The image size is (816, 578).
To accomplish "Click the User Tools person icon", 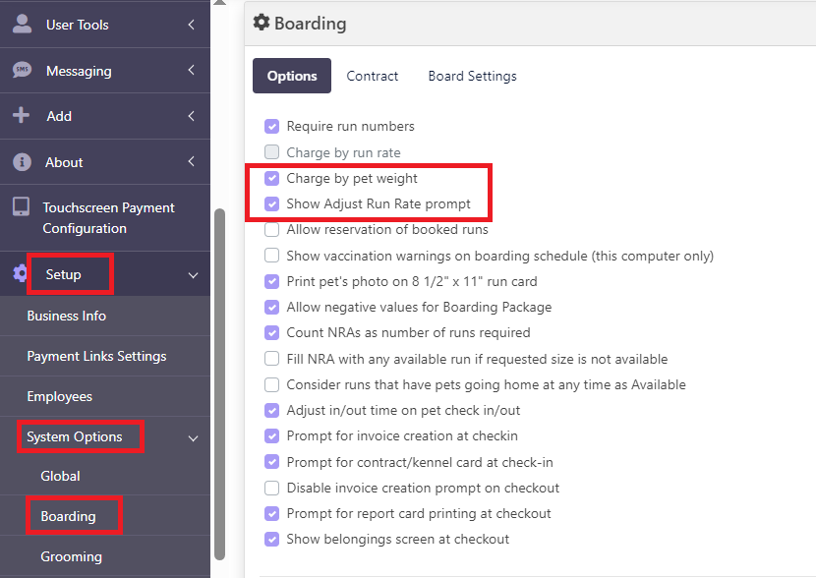I will point(22,24).
